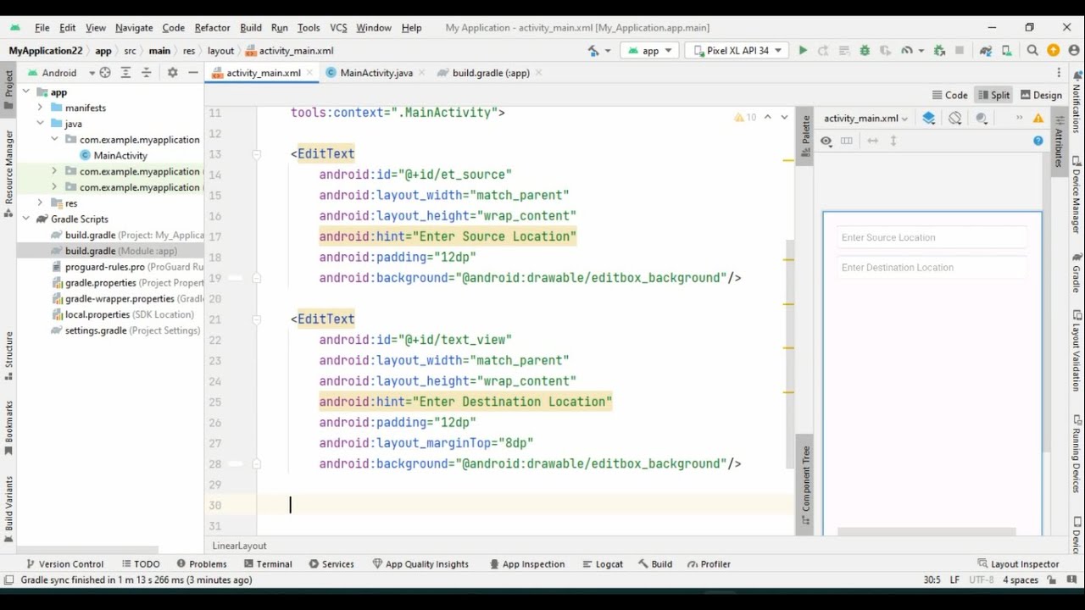Click the blue help question mark icon

1038,141
